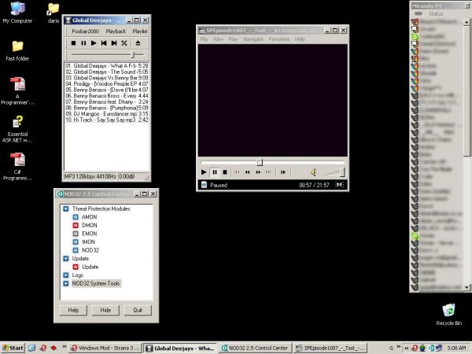This screenshot has height=354, width=472.
Task: Open the Foobar2000 menu
Action: [x=85, y=31]
